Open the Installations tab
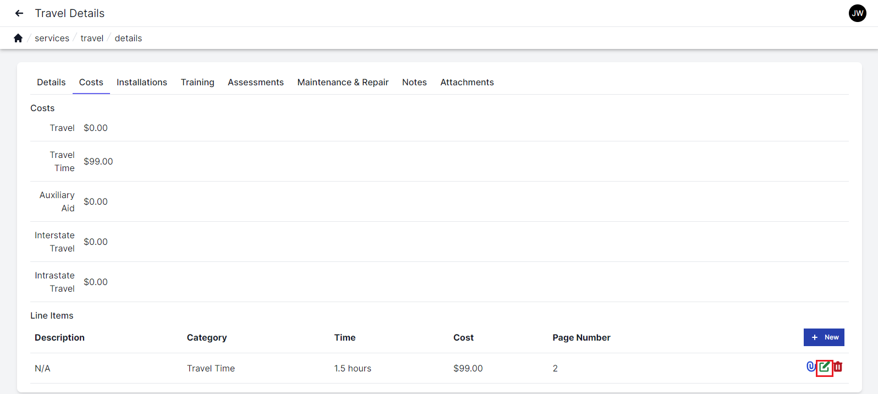Image resolution: width=878 pixels, height=394 pixels. [x=142, y=82]
